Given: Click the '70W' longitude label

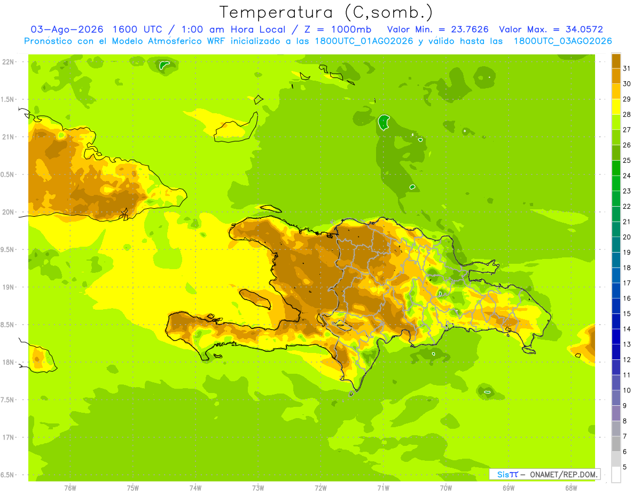Looking at the screenshot, I should [x=446, y=488].
